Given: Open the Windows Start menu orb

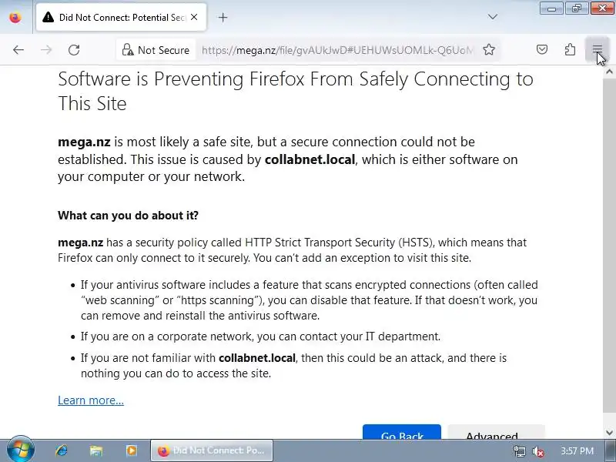Looking at the screenshot, I should [x=20, y=450].
